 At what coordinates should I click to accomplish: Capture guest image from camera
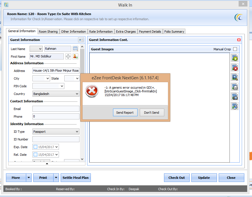235,96
